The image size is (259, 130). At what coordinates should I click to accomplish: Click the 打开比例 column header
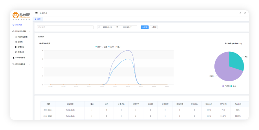(223, 104)
